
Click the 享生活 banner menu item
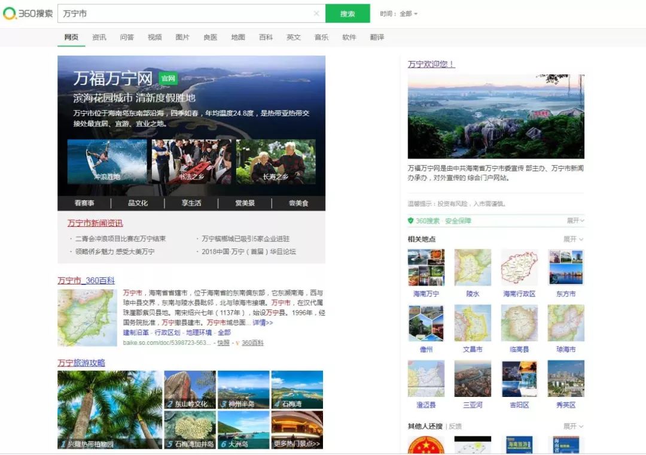pyautogui.click(x=191, y=203)
